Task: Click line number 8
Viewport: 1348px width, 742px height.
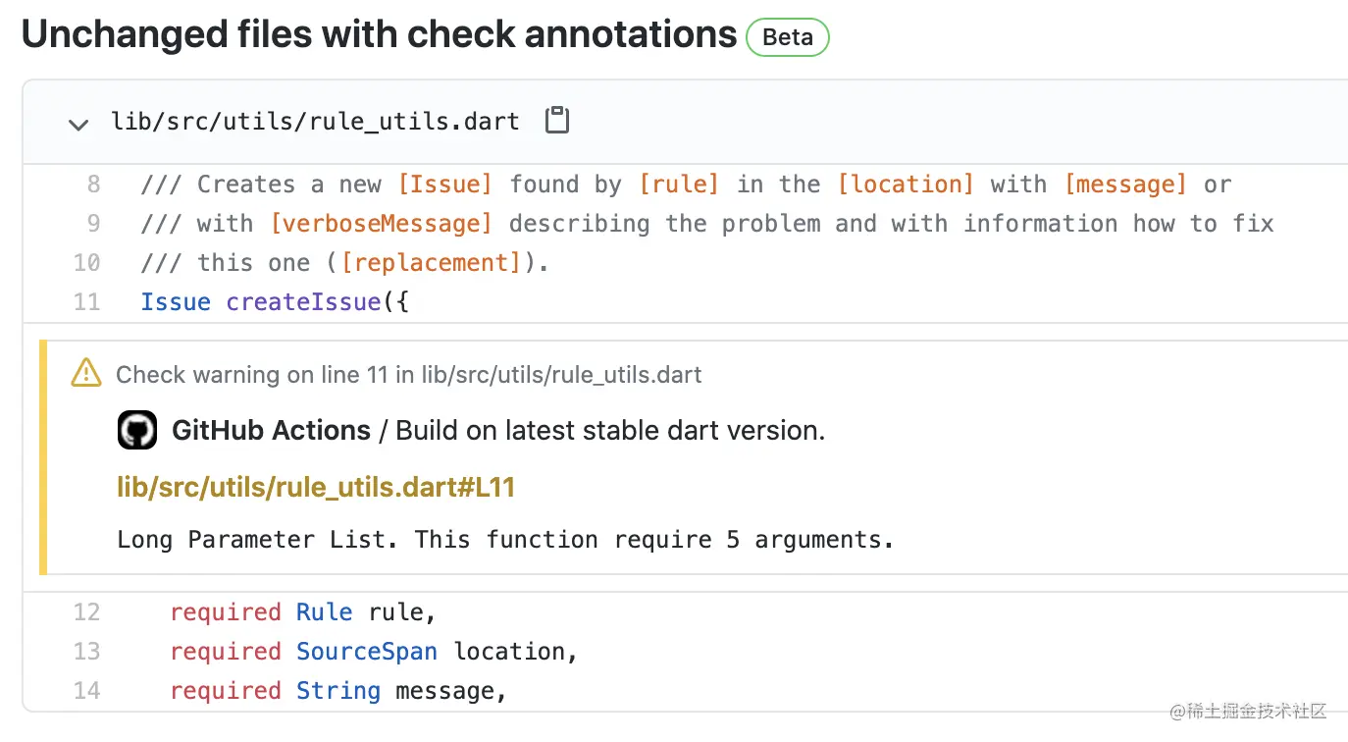Action: [93, 184]
